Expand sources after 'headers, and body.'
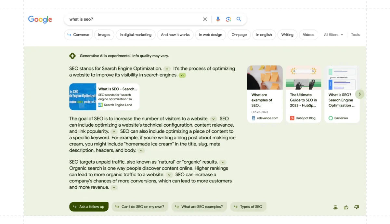390x224 pixels. click(141, 151)
